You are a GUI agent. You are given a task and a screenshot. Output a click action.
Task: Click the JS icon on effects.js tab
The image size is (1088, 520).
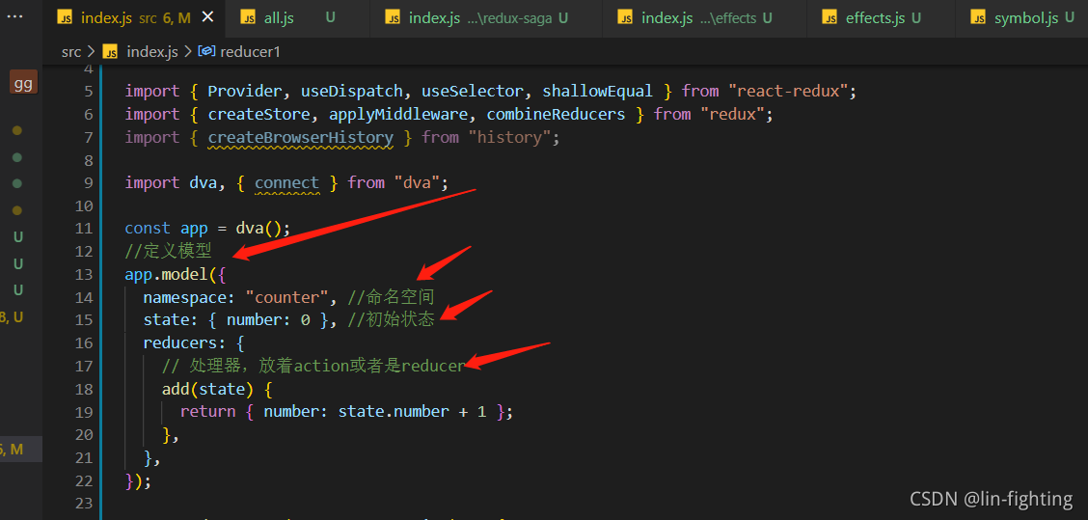coord(830,18)
